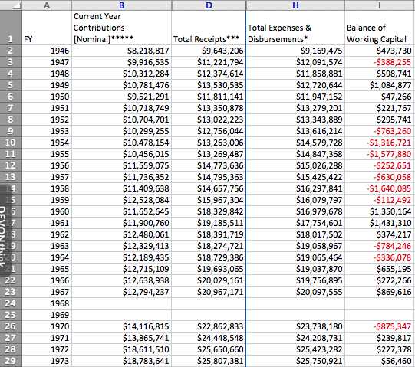Click the FY header cell
415x367 pixels.
pos(47,28)
